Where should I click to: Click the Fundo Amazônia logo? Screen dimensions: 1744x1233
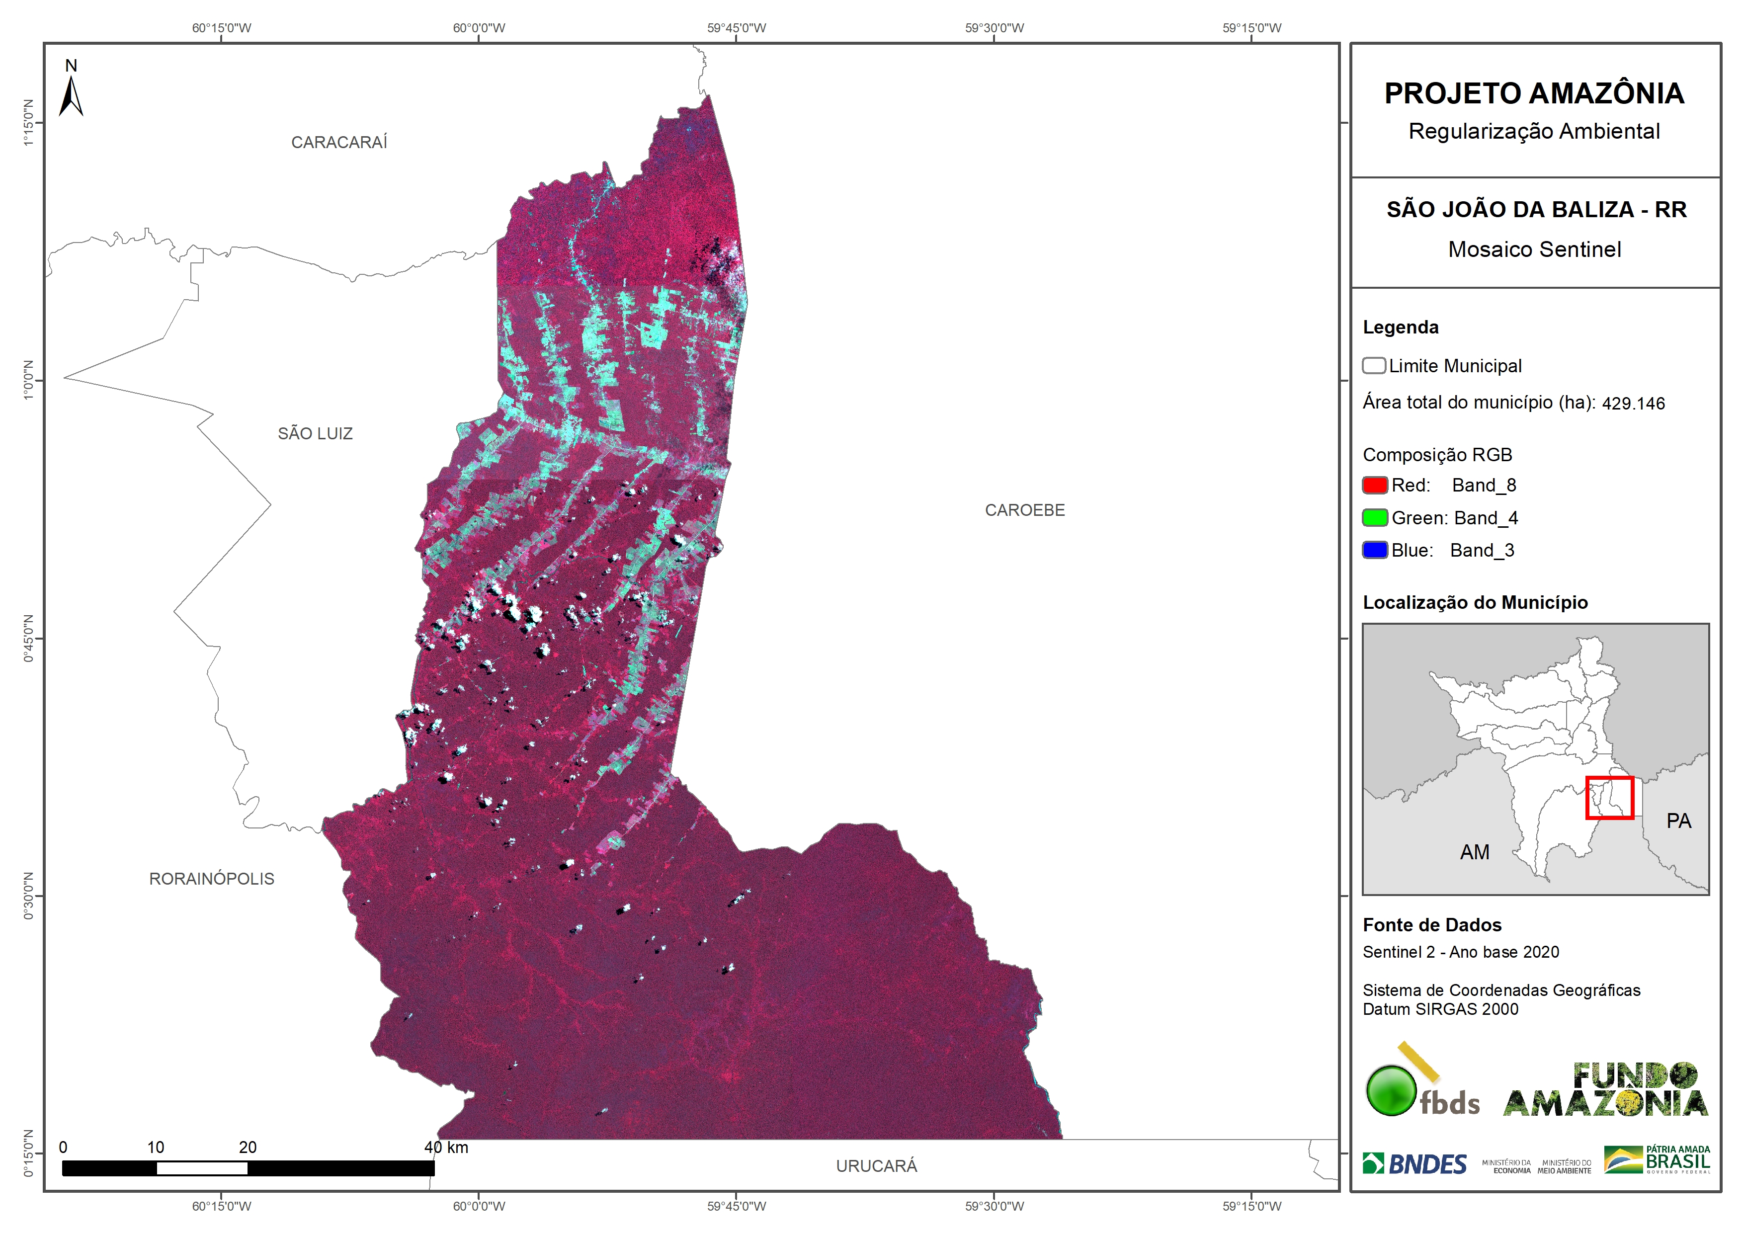(x=1605, y=1089)
